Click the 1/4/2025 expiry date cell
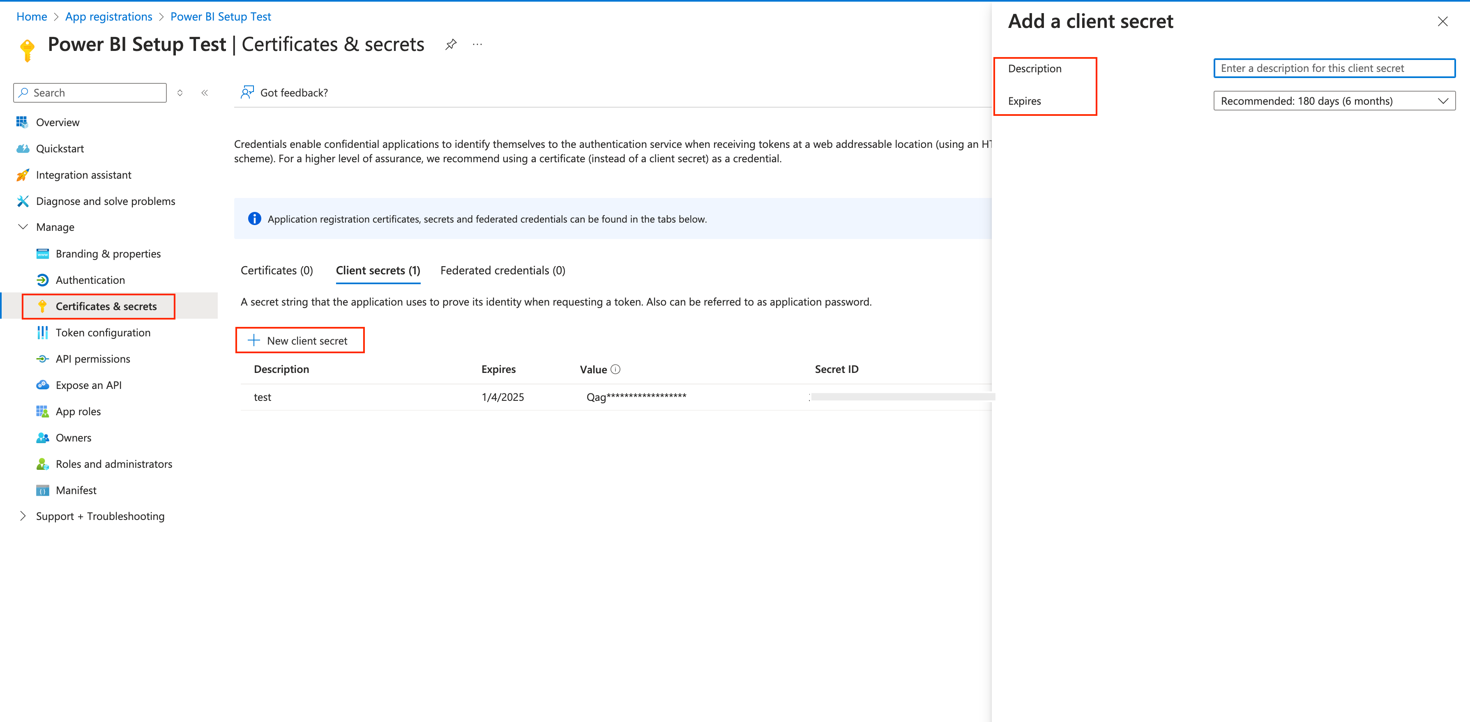The width and height of the screenshot is (1470, 722). tap(503, 397)
